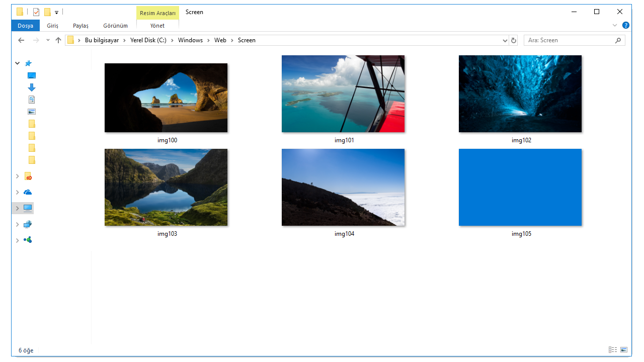Expand the Network tree node
This screenshot has width=644, height=362.
tap(18, 224)
